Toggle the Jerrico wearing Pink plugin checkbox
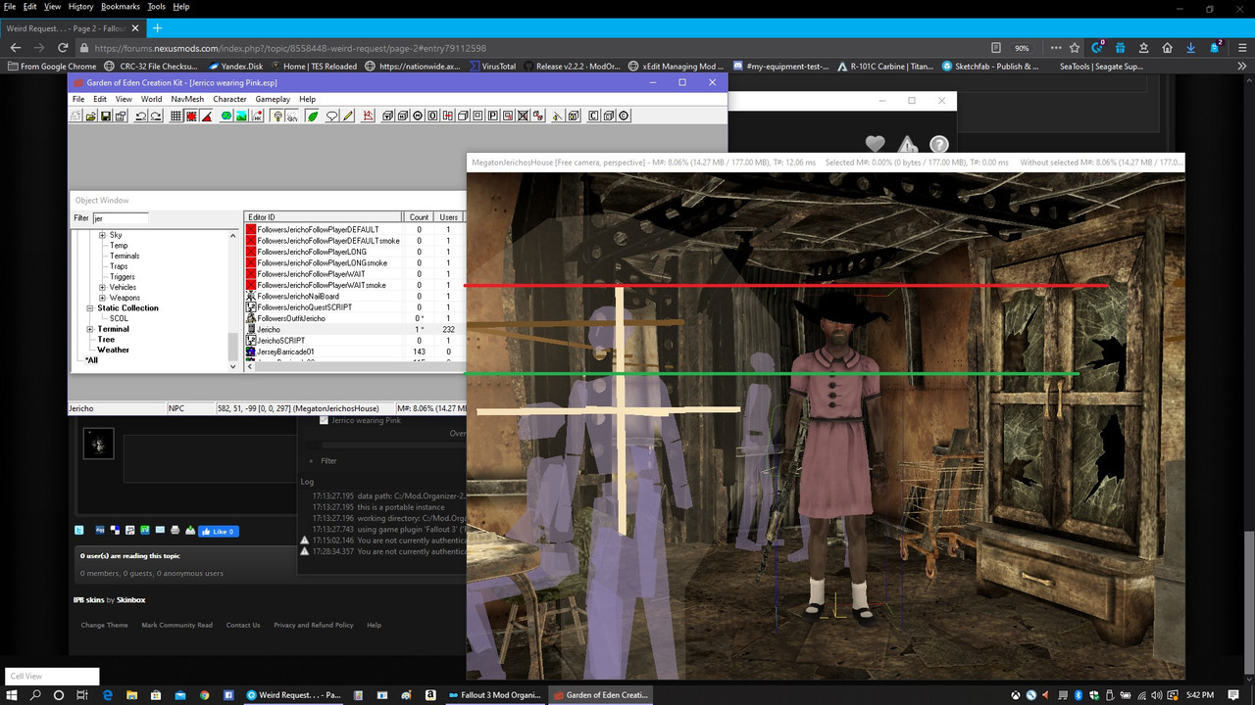1255x705 pixels. [x=325, y=420]
